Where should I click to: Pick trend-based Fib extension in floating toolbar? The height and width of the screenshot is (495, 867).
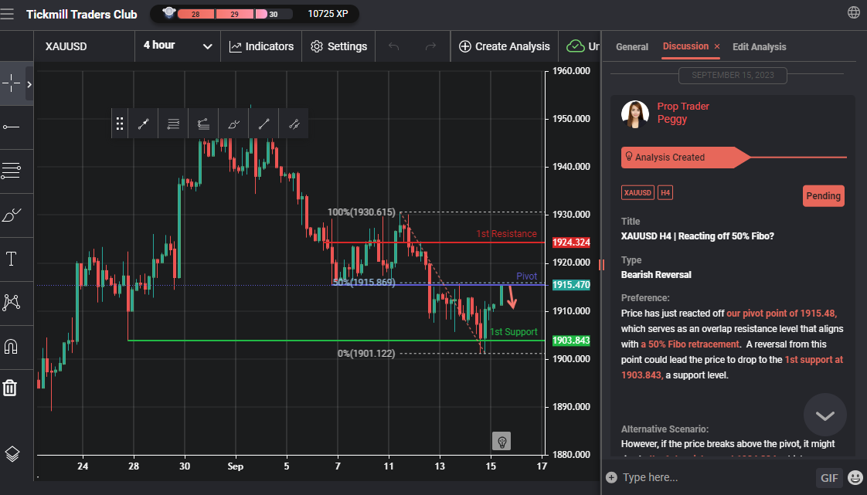[x=203, y=124]
